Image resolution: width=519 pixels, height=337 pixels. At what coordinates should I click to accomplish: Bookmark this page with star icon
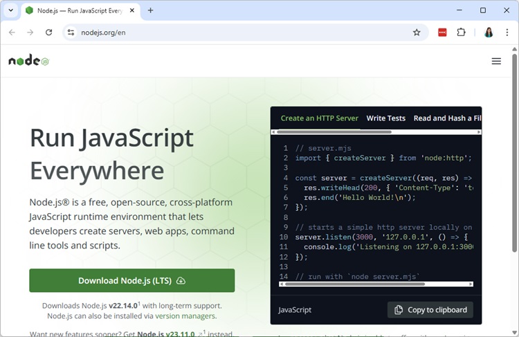(417, 33)
